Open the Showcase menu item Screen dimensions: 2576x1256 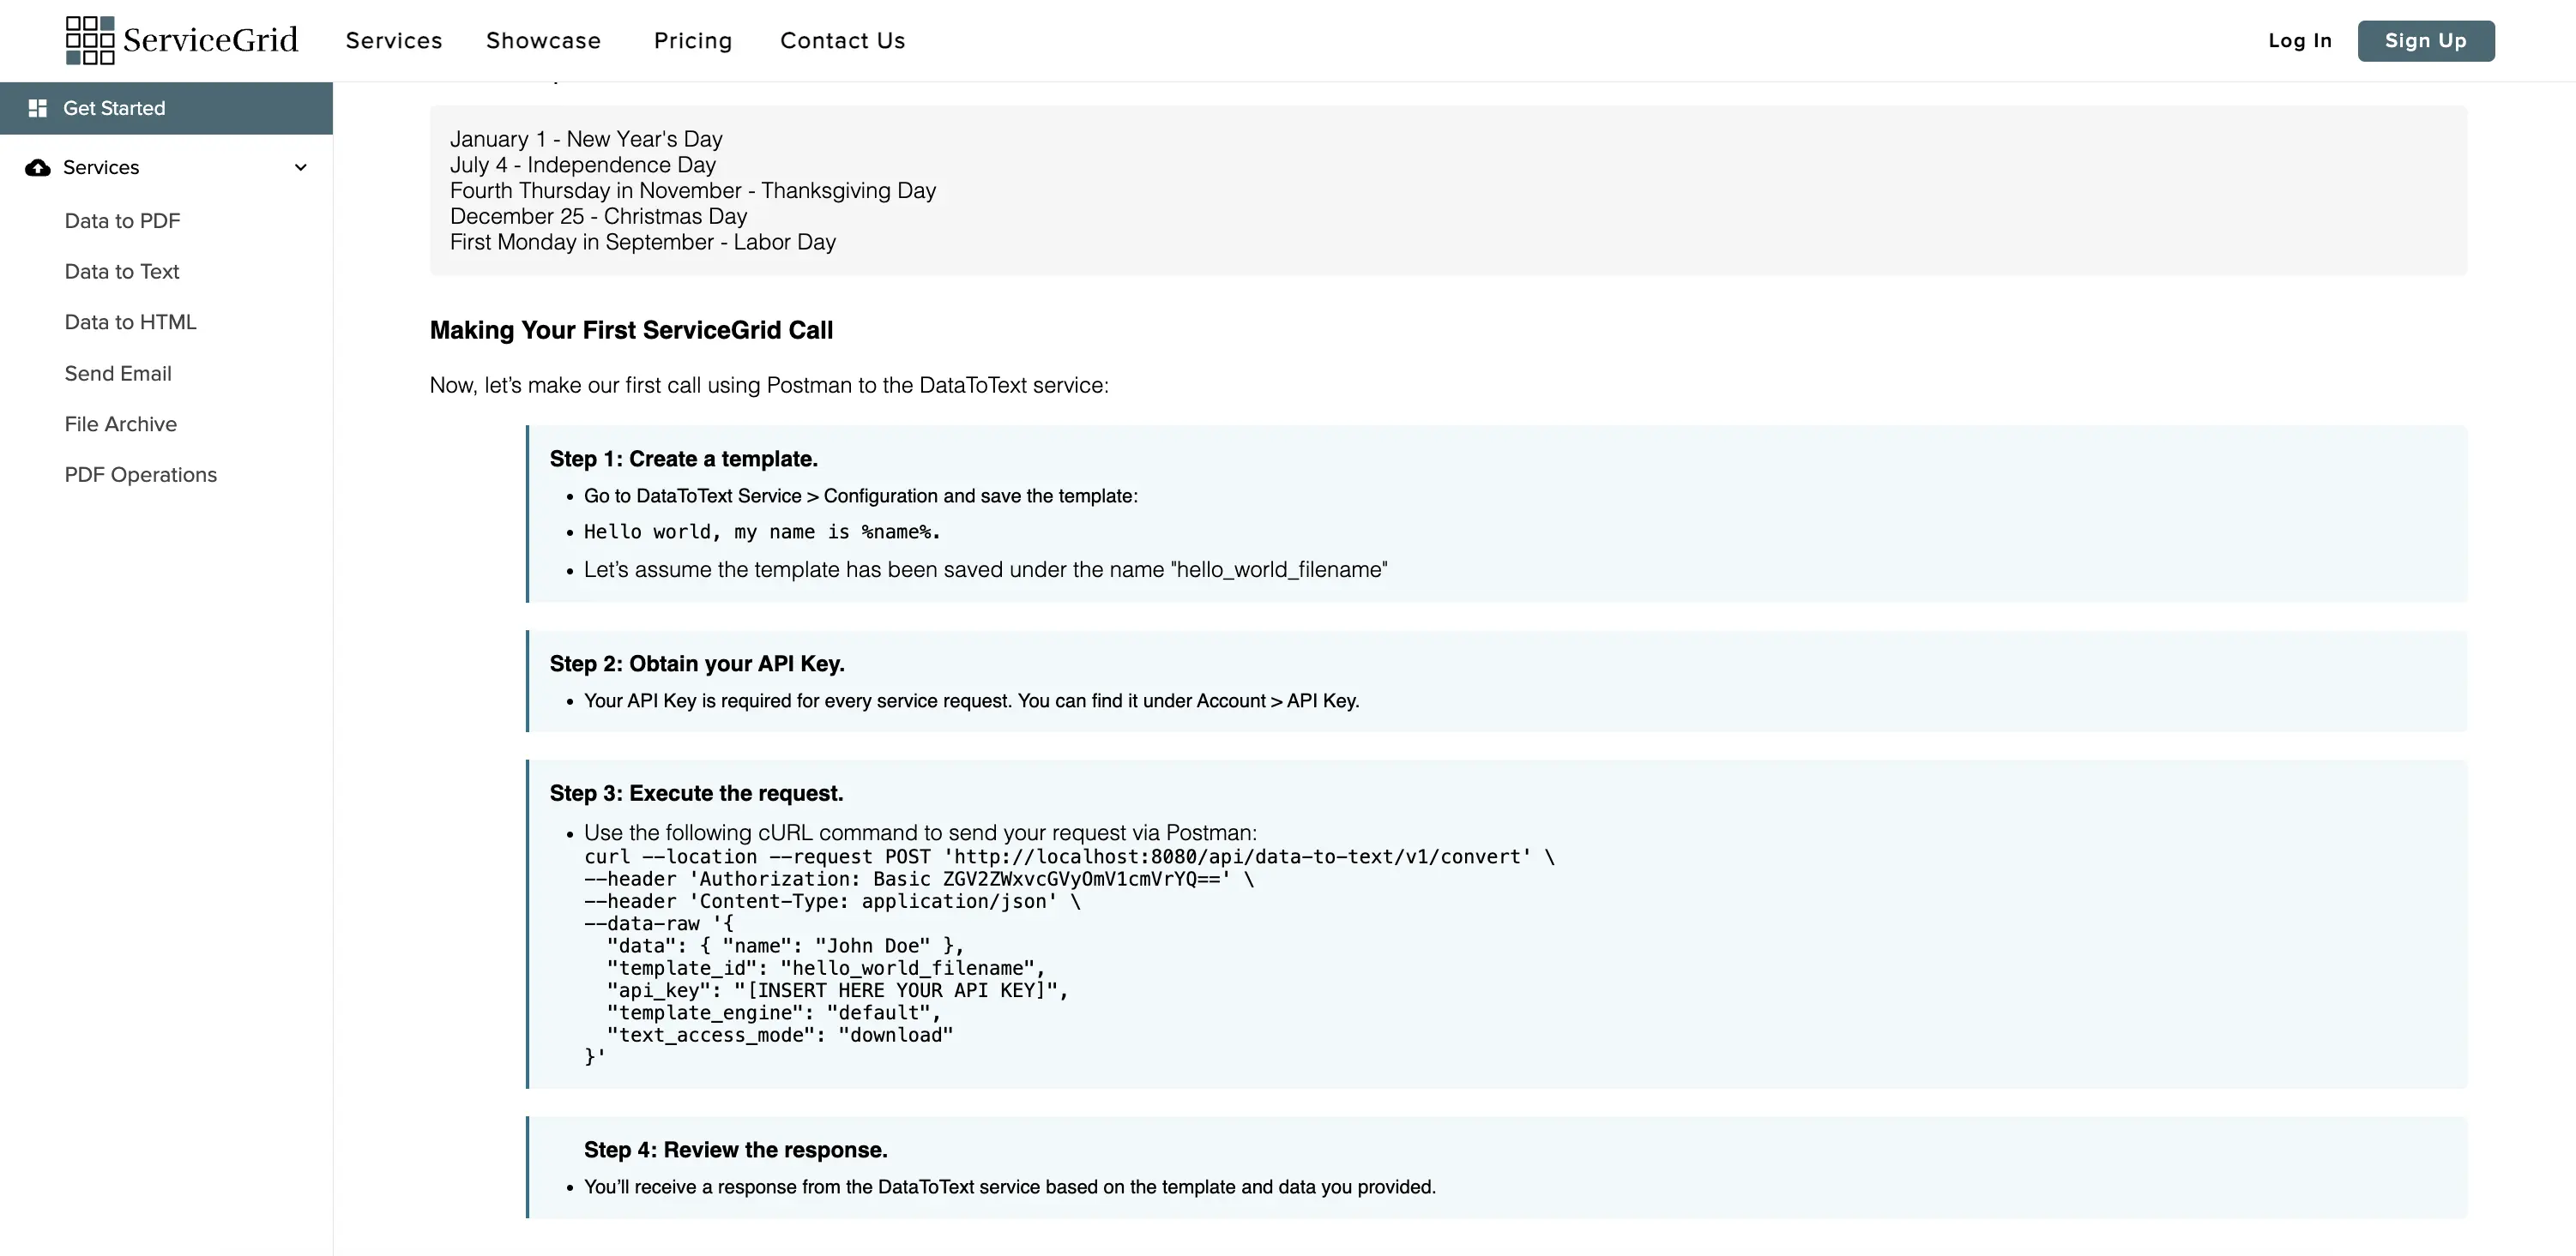pos(543,41)
